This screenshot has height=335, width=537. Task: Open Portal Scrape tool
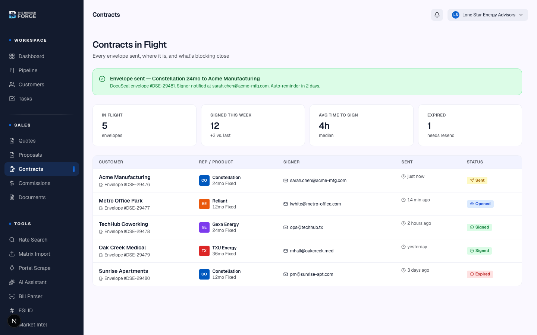(42, 268)
